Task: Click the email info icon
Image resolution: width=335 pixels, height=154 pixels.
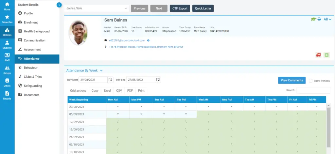Action: (x=148, y=40)
